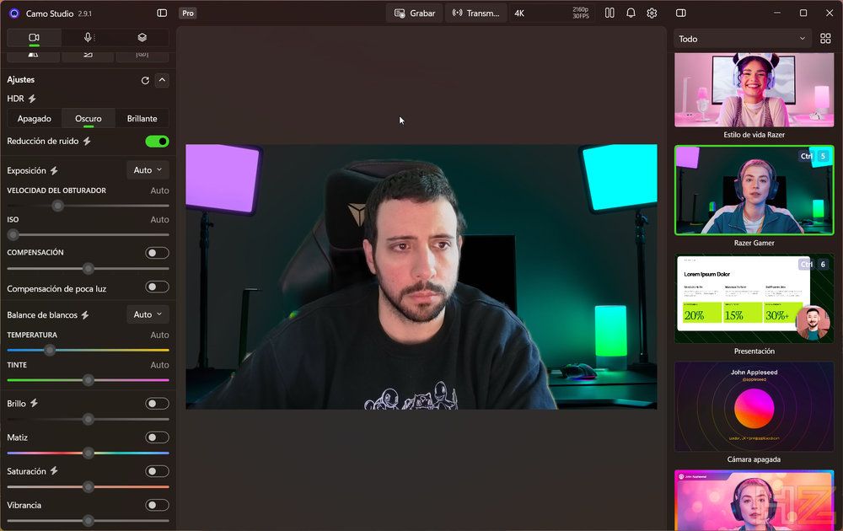The width and height of the screenshot is (843, 531).
Task: Disable Reducción de ruido switch
Action: (x=157, y=142)
